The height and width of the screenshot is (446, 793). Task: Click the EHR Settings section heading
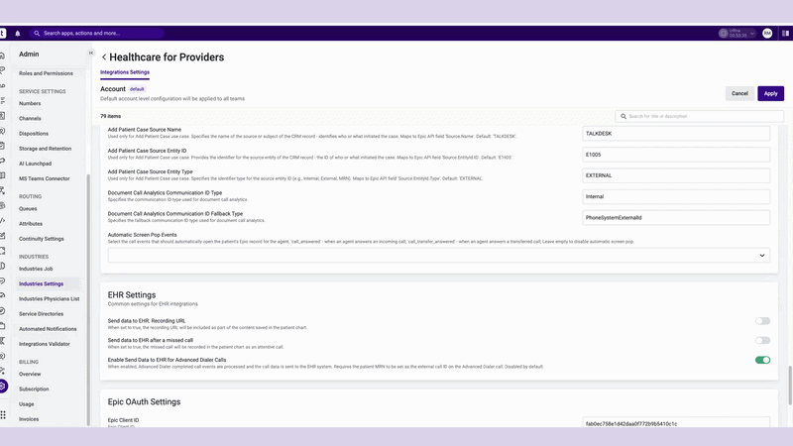click(132, 294)
